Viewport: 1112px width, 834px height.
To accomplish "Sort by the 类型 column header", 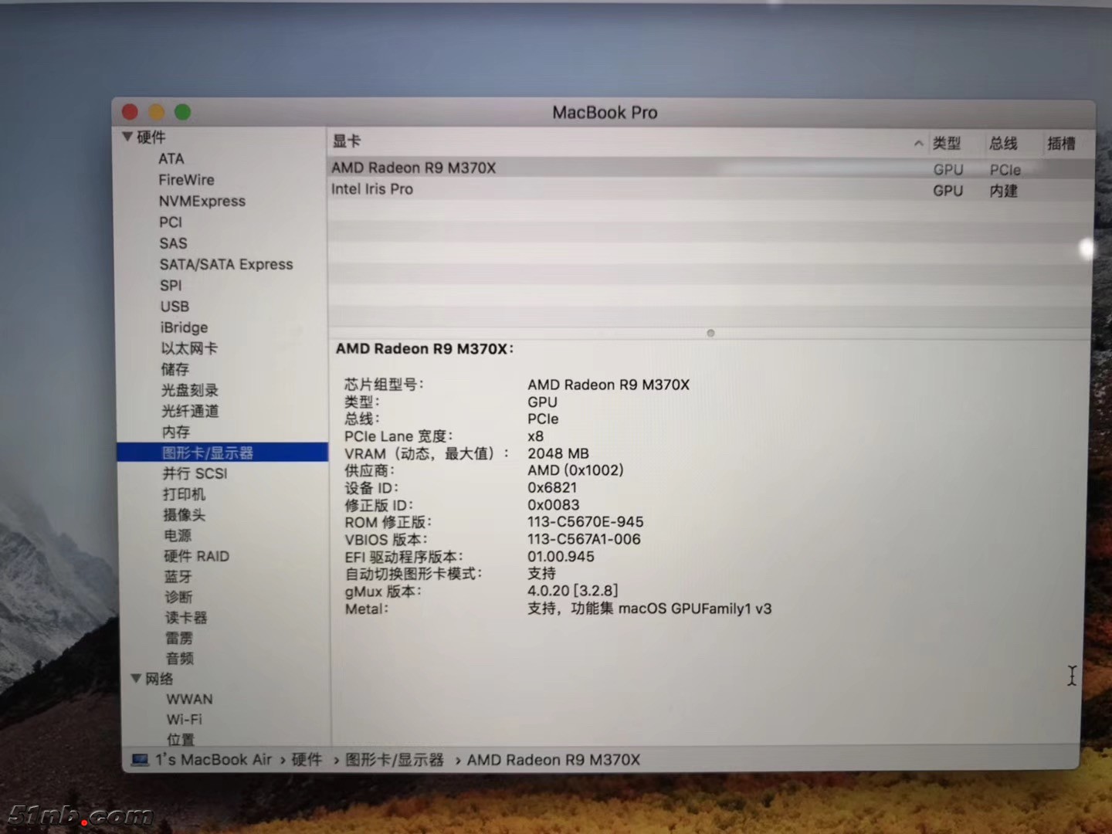I will [x=947, y=143].
